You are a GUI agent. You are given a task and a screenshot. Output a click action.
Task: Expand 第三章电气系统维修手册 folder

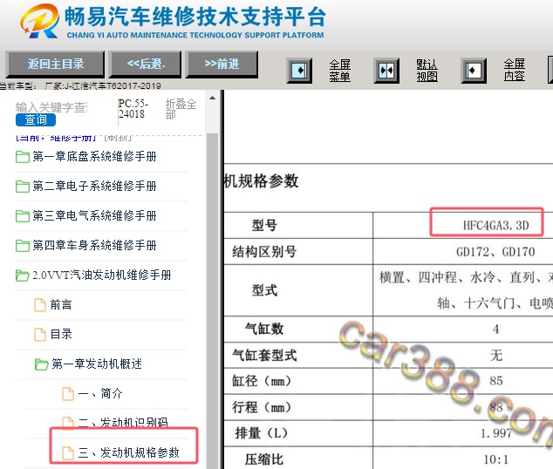click(x=94, y=215)
